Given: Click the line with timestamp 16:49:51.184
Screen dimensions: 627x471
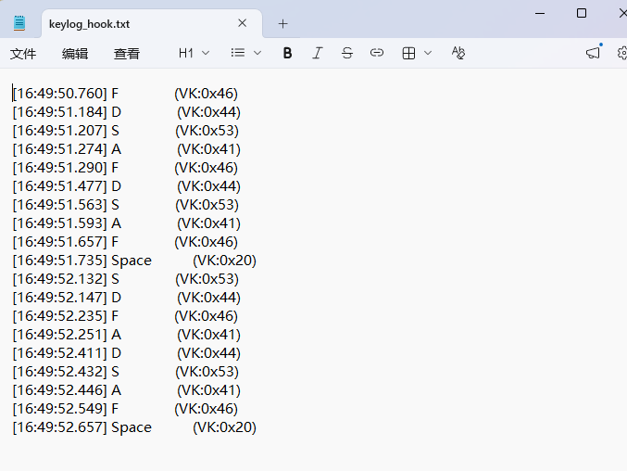Looking at the screenshot, I should click(126, 112).
